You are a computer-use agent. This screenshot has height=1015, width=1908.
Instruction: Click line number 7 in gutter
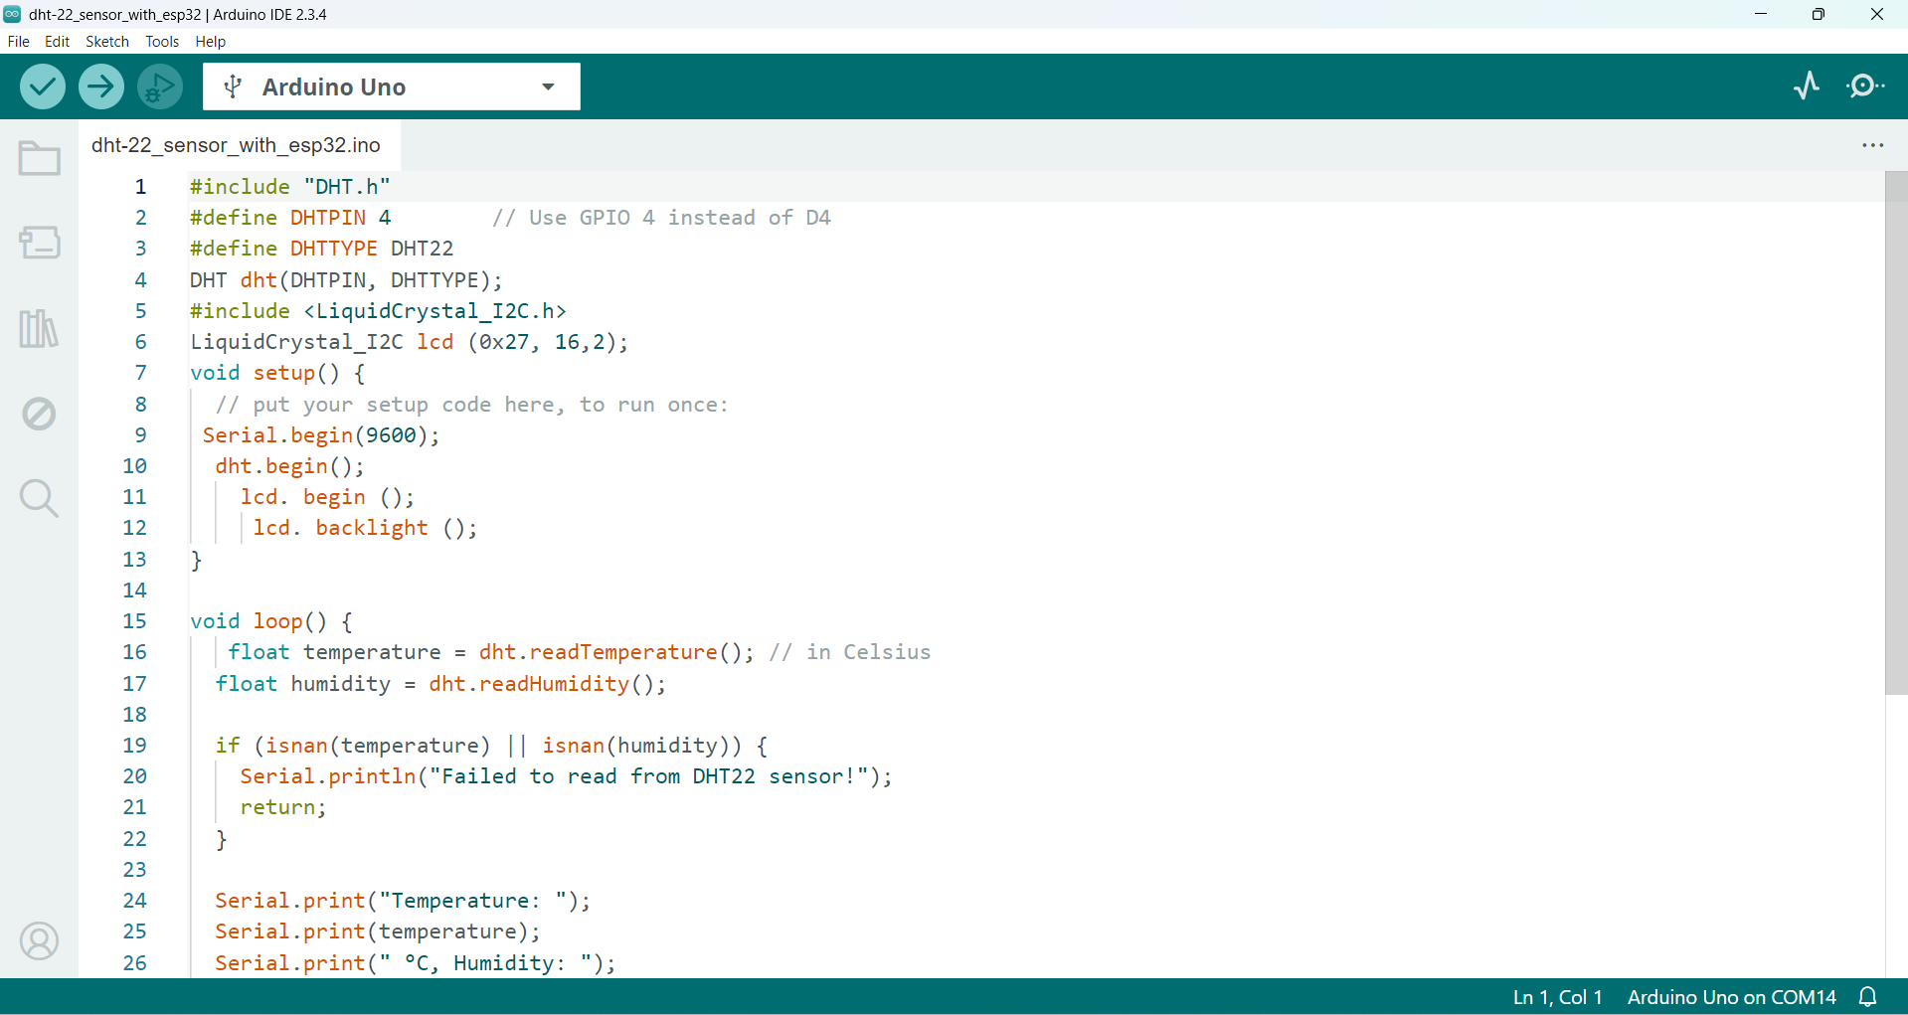pyautogui.click(x=141, y=373)
